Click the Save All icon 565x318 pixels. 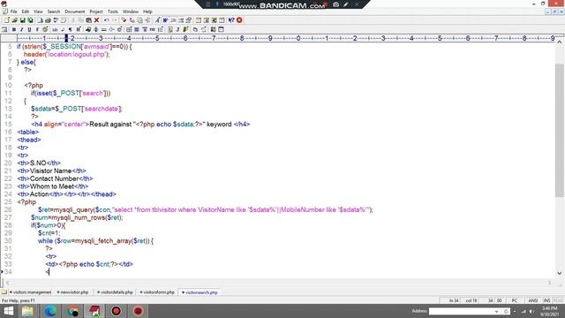(30, 20)
